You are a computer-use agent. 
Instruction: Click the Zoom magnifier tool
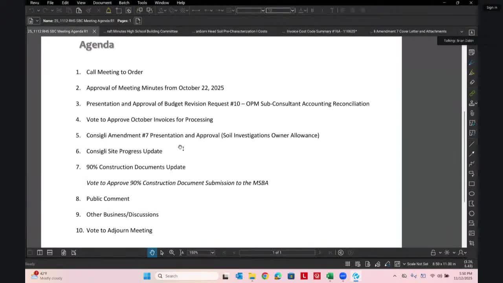click(172, 252)
